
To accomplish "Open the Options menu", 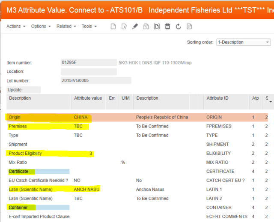I will [x=41, y=27].
